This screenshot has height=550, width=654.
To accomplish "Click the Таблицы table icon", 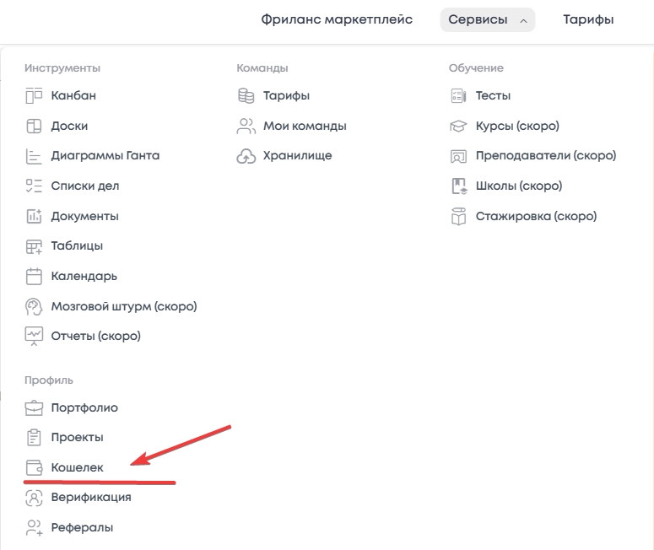I will (x=34, y=246).
